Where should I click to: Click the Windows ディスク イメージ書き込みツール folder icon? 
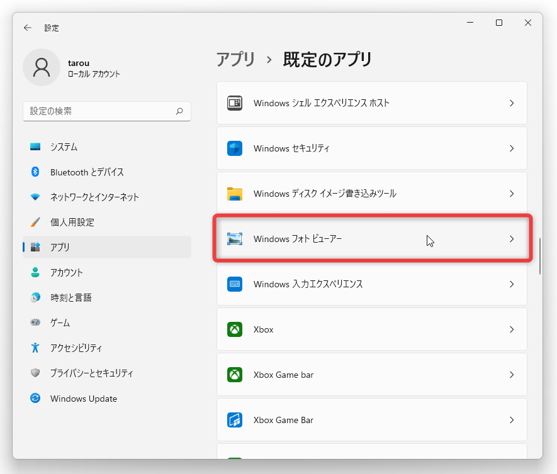pyautogui.click(x=235, y=194)
